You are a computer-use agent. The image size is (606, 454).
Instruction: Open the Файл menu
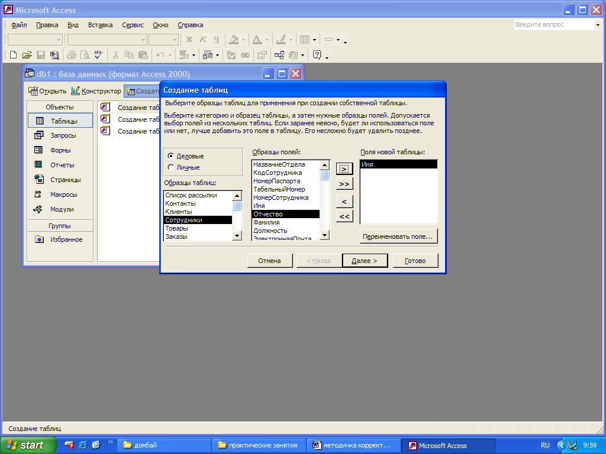[19, 25]
